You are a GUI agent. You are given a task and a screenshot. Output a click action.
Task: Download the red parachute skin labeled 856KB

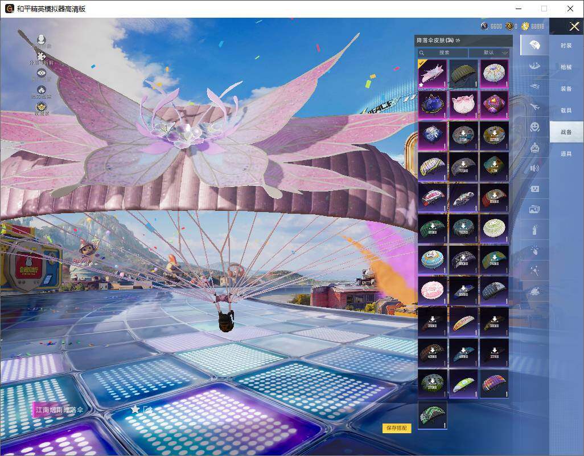point(494,198)
